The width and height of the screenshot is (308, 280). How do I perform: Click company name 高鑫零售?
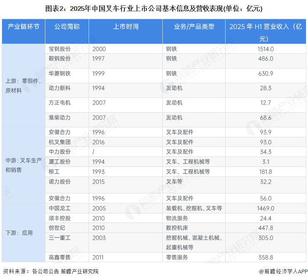point(60,258)
